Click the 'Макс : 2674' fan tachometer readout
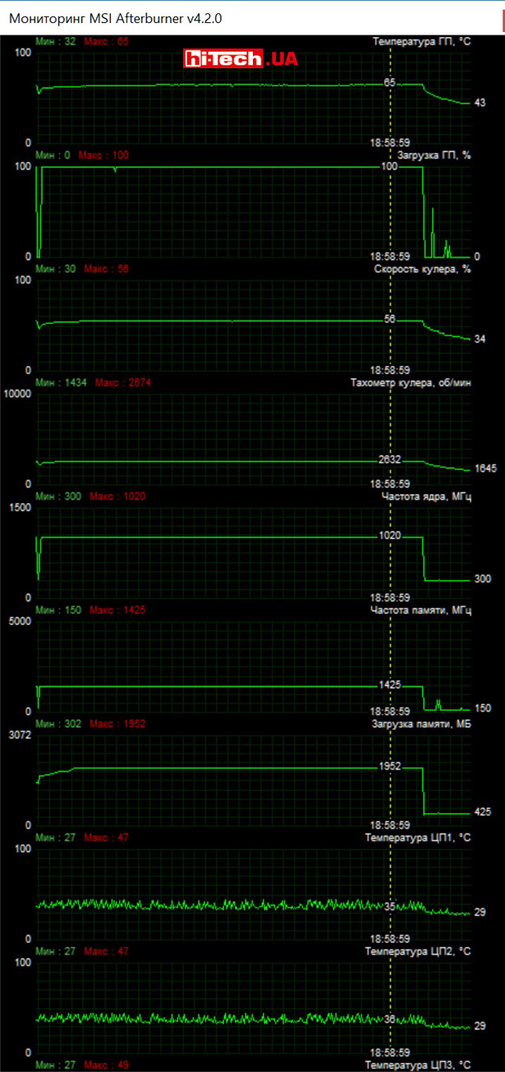Viewport: 505px width, 1072px height. [122, 383]
